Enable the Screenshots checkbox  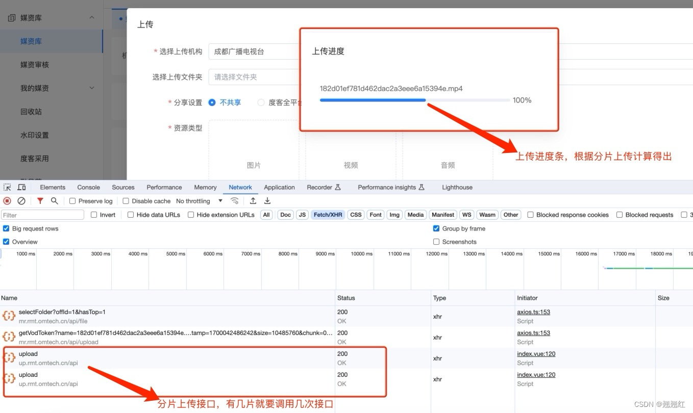click(x=436, y=242)
